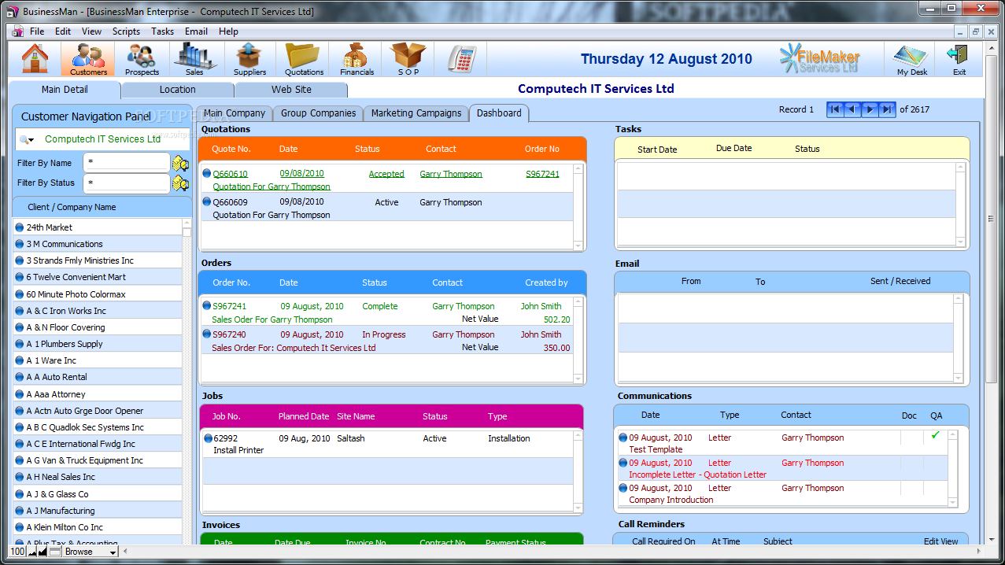Click the blue dot beside order S967240

point(207,334)
